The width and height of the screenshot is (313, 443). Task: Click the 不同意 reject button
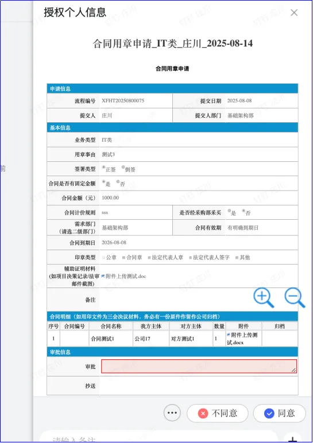pos(218,413)
